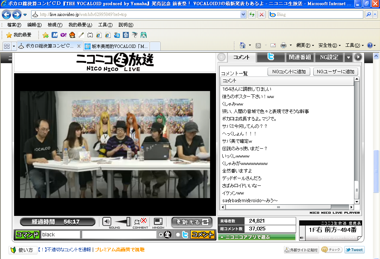This screenshot has height=259, width=380.
Task: Expand the ニコニコアプリで遊ぶ green bar
Action: tap(257, 237)
